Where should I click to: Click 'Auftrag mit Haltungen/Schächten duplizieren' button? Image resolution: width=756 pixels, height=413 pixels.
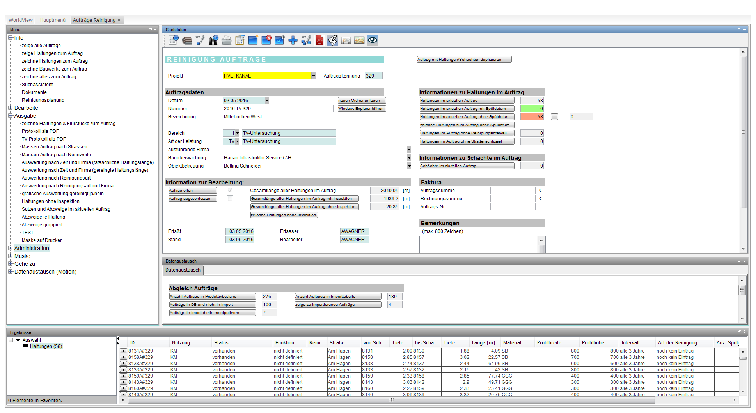pyautogui.click(x=464, y=60)
